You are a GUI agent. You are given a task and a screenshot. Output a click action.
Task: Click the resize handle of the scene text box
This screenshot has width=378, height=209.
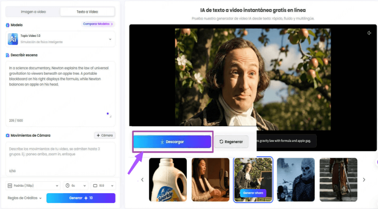pyautogui.click(x=111, y=116)
